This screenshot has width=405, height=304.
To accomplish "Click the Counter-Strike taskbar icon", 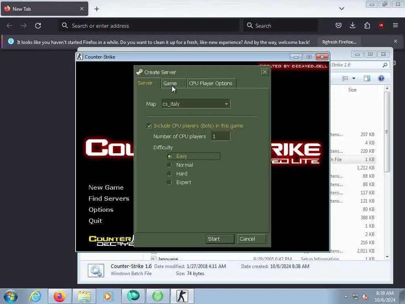I will (x=182, y=296).
